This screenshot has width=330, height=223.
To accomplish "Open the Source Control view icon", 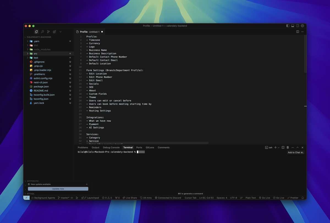I will [48, 32].
